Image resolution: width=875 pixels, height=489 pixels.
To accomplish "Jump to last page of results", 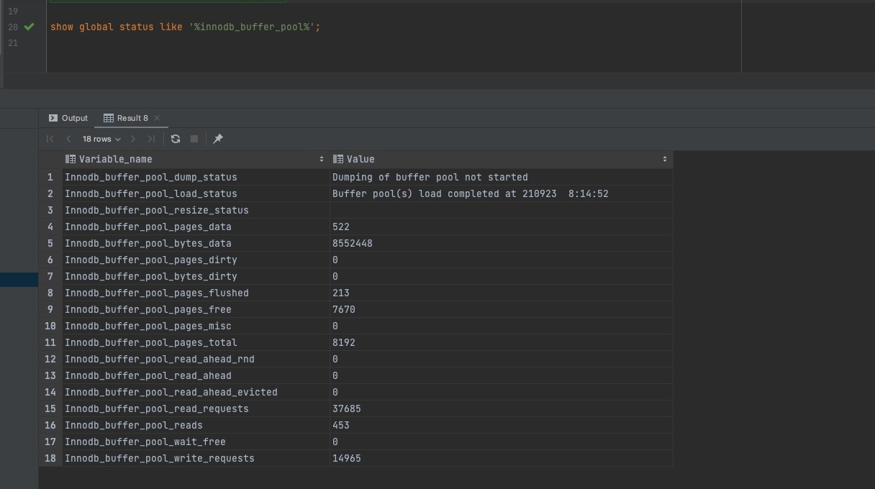I will 151,139.
